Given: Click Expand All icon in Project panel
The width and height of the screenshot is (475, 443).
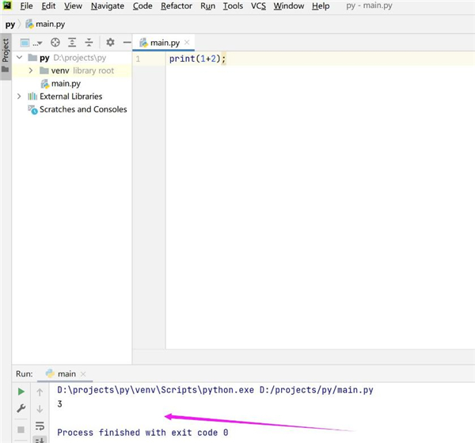Looking at the screenshot, I should [x=72, y=43].
